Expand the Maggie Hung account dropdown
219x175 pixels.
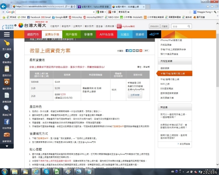(x=212, y=12)
